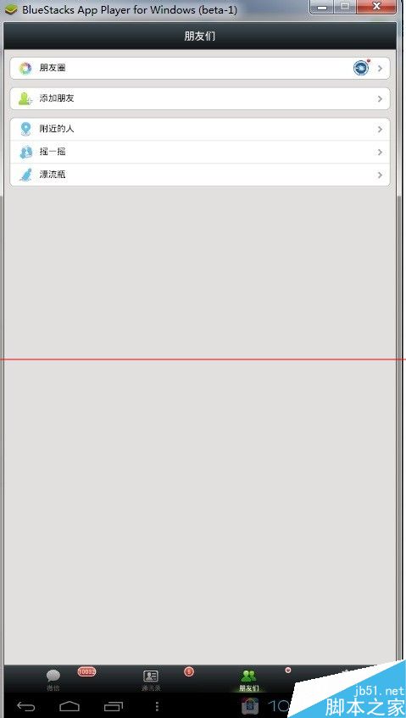Open the 漂流瓶 list entry
The image size is (406, 718).
199,175
